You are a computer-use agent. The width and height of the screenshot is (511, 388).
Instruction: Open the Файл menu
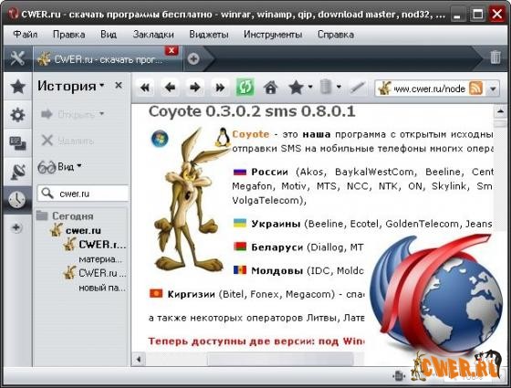tap(26, 35)
